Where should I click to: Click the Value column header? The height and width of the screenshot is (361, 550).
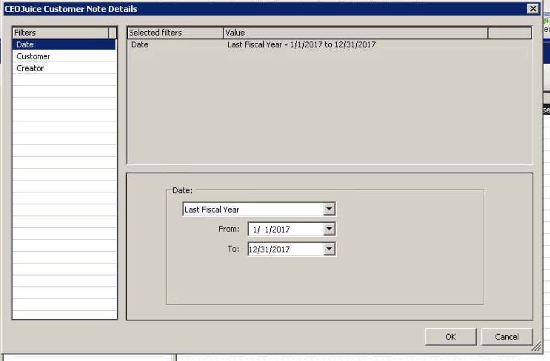[356, 33]
